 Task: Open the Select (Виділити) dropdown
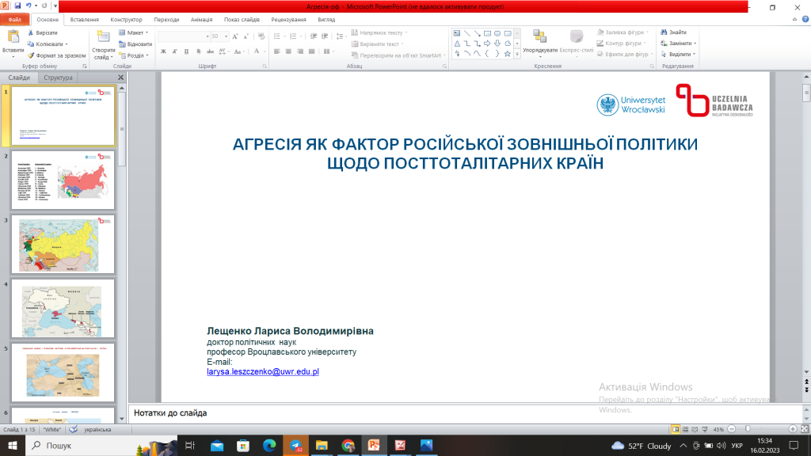pos(679,55)
